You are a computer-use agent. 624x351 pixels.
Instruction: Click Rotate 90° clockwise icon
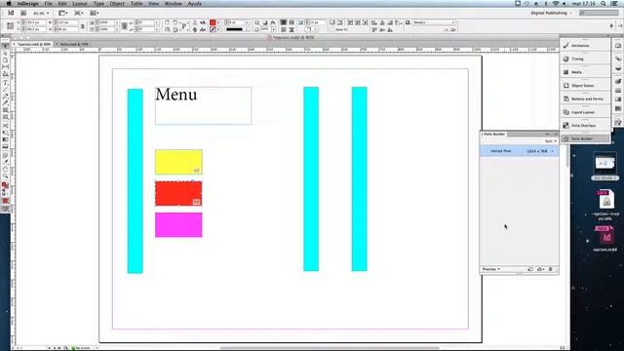pyautogui.click(x=167, y=22)
